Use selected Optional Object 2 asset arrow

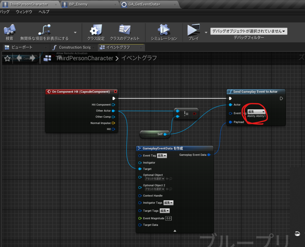pyautogui.click(x=167, y=189)
